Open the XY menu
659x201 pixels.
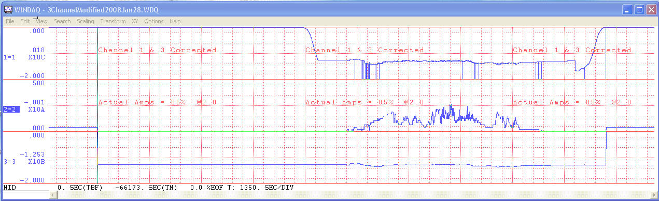tap(135, 21)
